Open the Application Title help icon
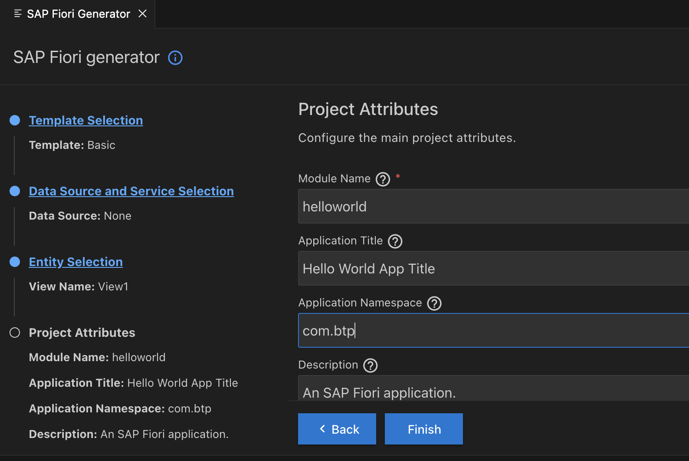 tap(395, 241)
